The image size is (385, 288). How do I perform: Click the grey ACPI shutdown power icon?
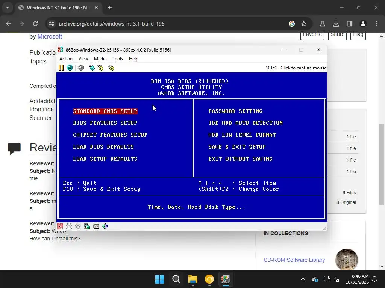[81, 67]
